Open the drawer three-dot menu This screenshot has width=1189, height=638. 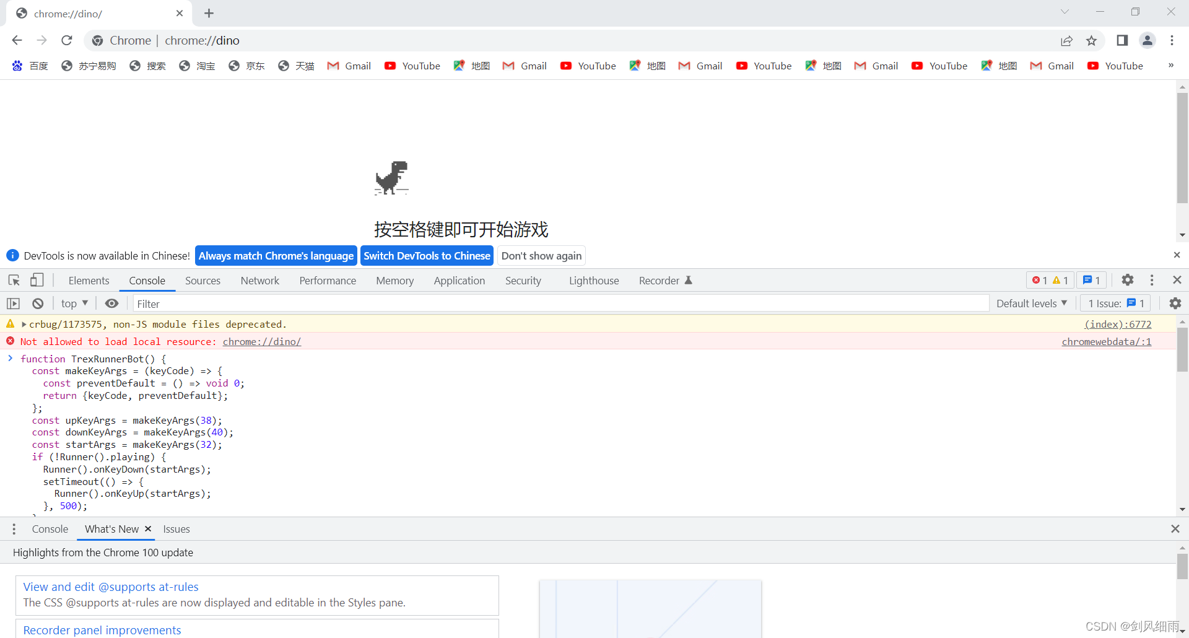click(14, 529)
